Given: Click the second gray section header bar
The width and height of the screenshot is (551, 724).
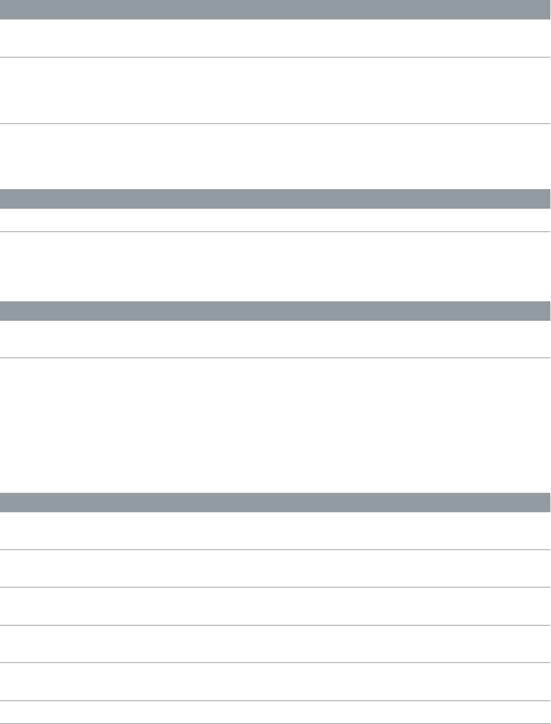Looking at the screenshot, I should (x=275, y=199).
